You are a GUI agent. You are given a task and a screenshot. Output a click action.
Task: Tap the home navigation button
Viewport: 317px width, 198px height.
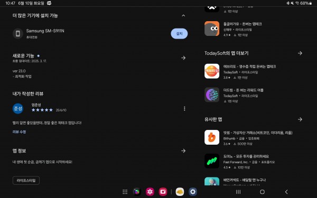click(262, 192)
